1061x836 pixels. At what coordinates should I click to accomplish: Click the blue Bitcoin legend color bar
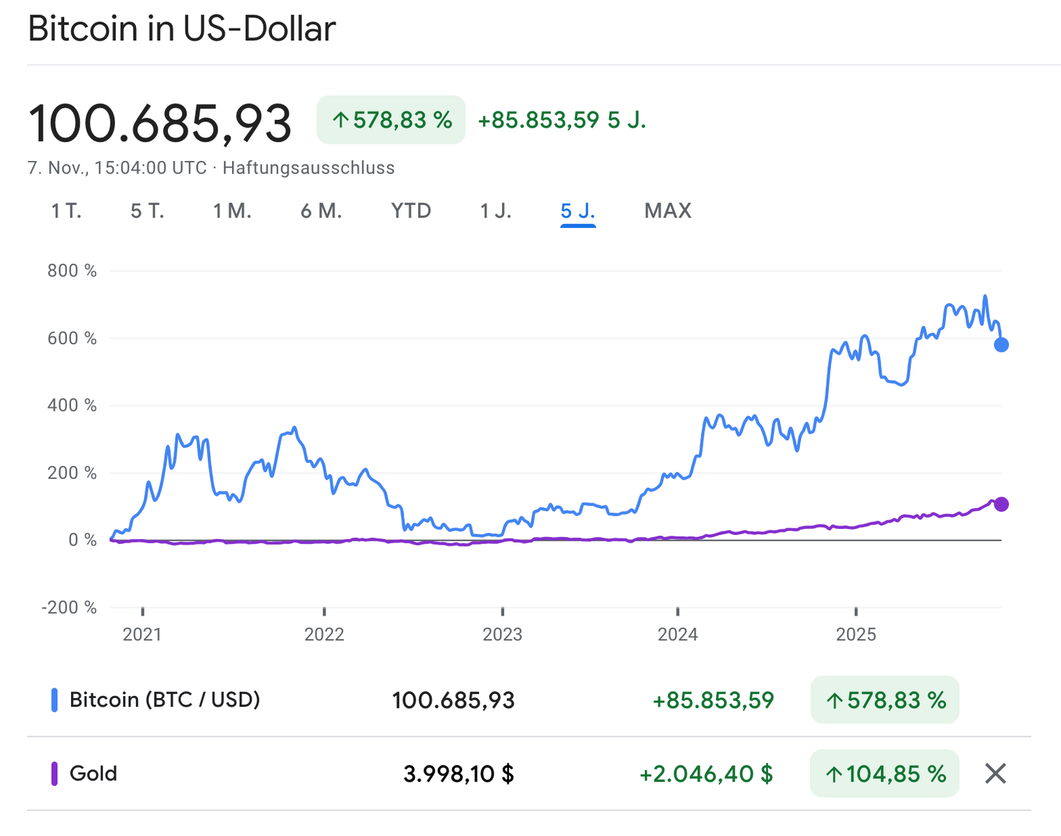54,699
